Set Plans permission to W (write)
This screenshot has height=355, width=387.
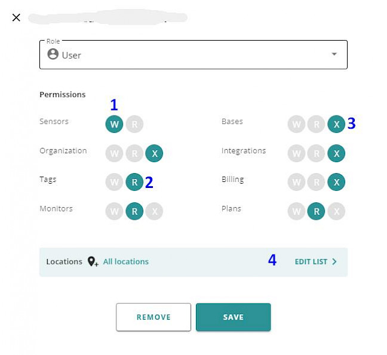(x=296, y=211)
